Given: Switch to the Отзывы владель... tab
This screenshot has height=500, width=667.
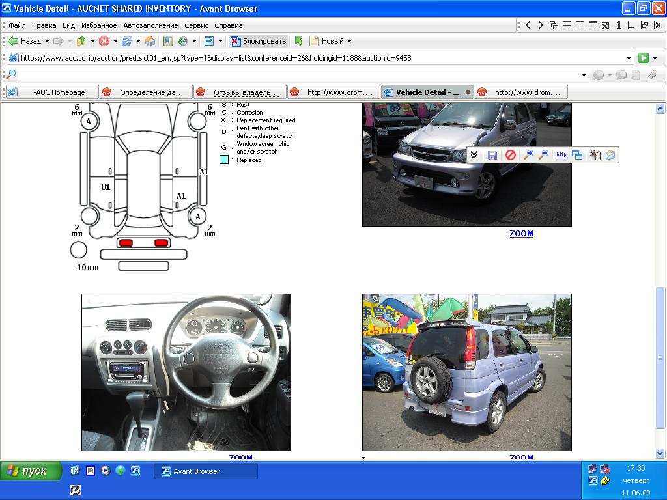Looking at the screenshot, I should click(x=240, y=92).
